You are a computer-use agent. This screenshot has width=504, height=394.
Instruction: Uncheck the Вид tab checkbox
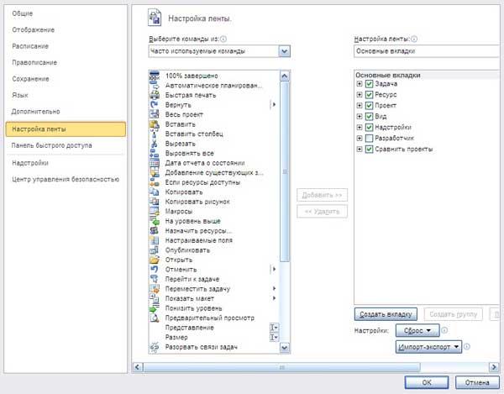coord(369,116)
